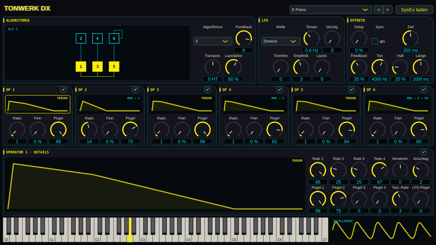The height and width of the screenshot is (245, 436).
Task: Uncheck the OP 6 enable checkbox
Action: (424, 90)
